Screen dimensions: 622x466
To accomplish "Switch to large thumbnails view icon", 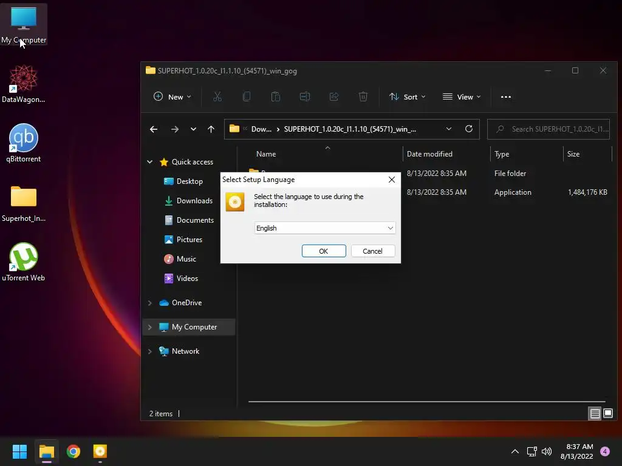I will [x=607, y=414].
